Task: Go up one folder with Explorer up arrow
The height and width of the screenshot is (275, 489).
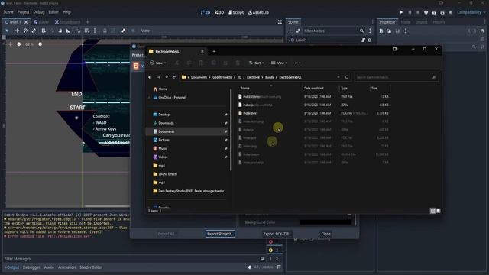Action: [x=174, y=77]
